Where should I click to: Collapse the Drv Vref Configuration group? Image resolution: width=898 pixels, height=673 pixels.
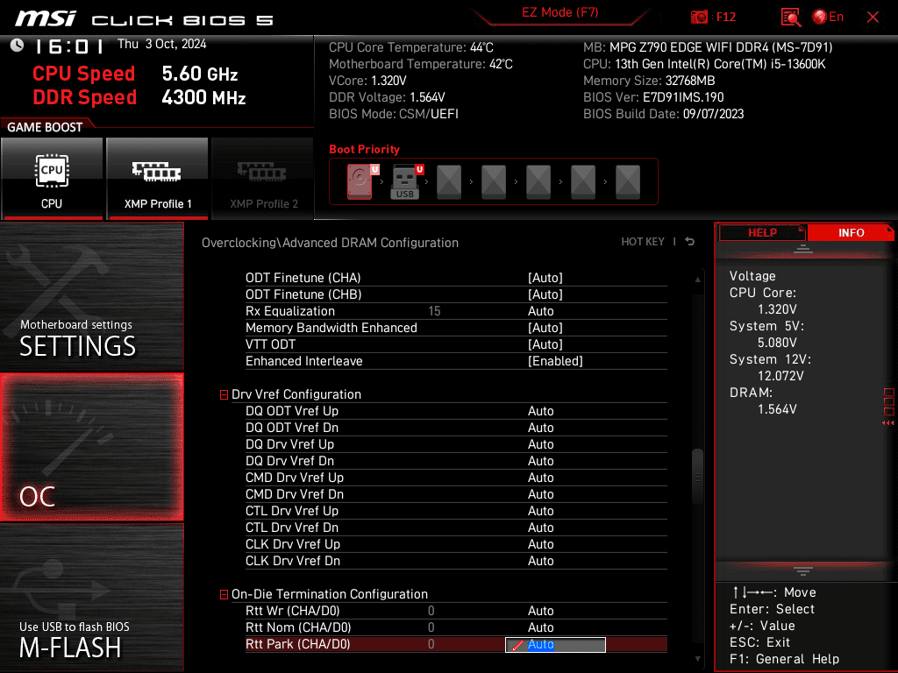(224, 395)
